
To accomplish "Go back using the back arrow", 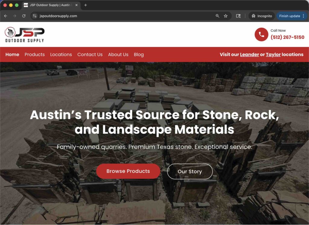I will (x=5, y=16).
